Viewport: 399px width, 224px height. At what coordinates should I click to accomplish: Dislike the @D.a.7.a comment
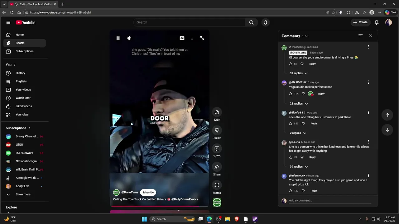pyautogui.click(x=302, y=157)
